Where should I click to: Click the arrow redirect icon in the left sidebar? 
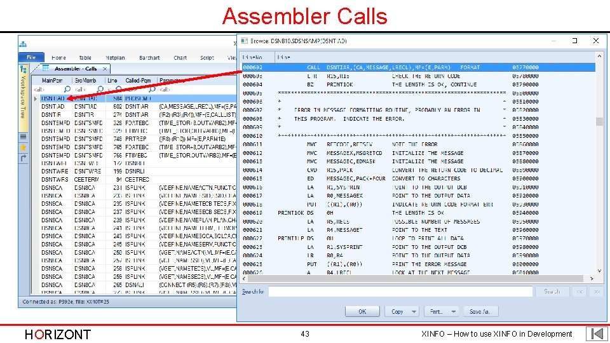(24, 158)
